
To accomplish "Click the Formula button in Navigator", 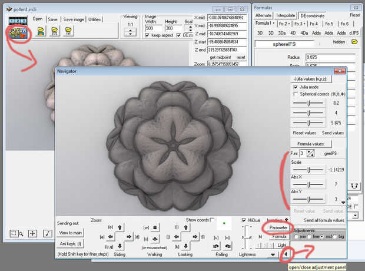I will (x=279, y=236).
